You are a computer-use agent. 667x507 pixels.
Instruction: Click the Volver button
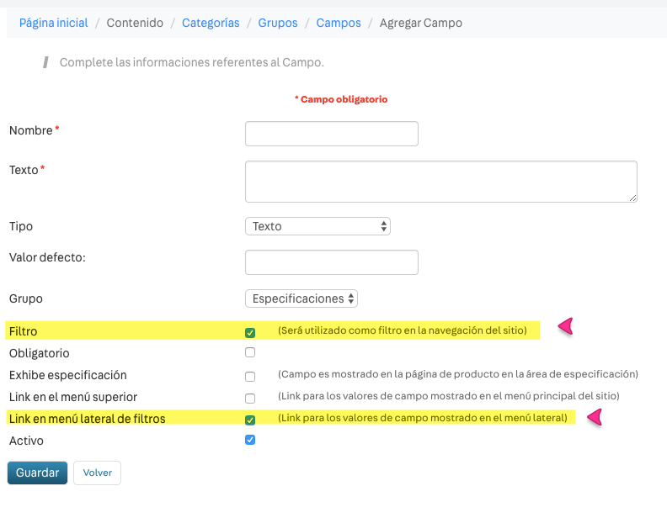click(x=97, y=473)
